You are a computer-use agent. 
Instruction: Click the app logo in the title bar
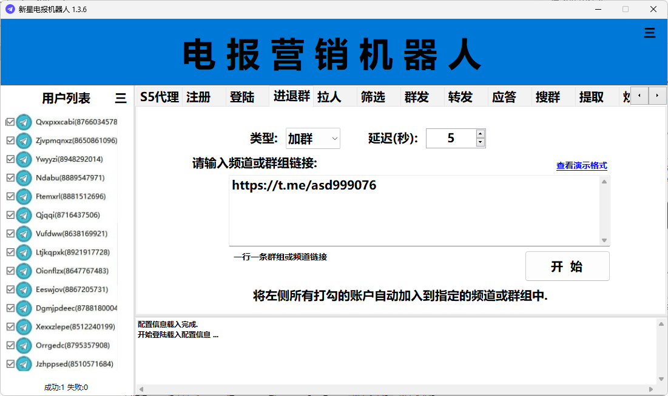pos(10,9)
